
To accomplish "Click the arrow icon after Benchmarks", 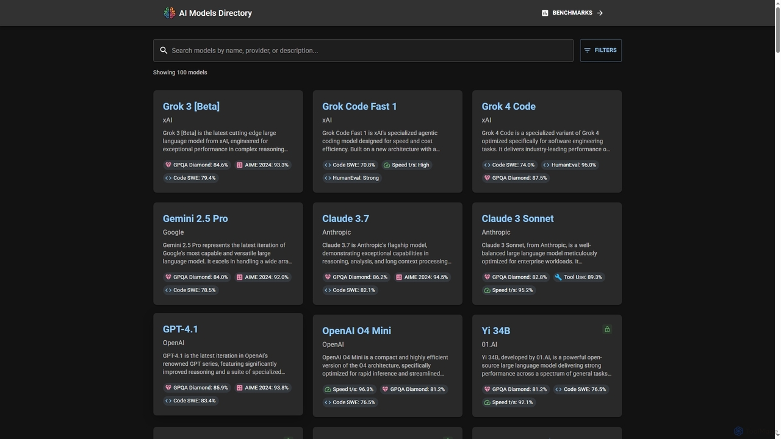I will (600, 13).
